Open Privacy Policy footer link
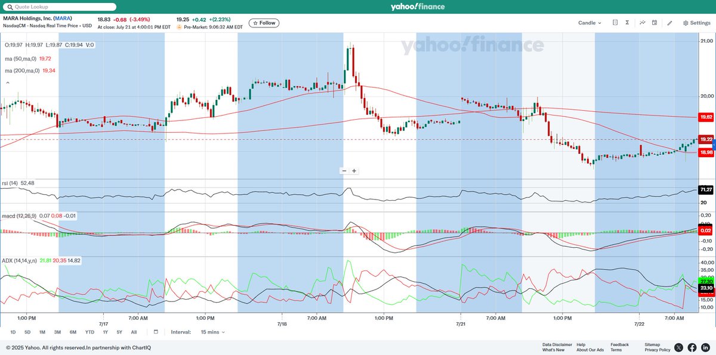Screen dimensions: 716x355 (658, 350)
